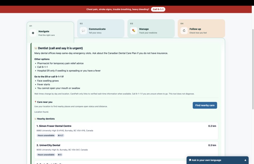Click the plus cross icon on Navigate

33,33
